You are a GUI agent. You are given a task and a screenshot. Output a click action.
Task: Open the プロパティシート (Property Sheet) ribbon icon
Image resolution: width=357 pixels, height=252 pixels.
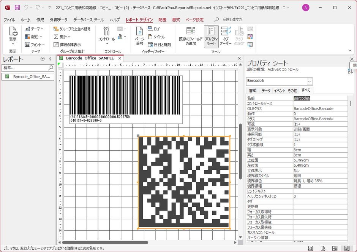coord(211,37)
